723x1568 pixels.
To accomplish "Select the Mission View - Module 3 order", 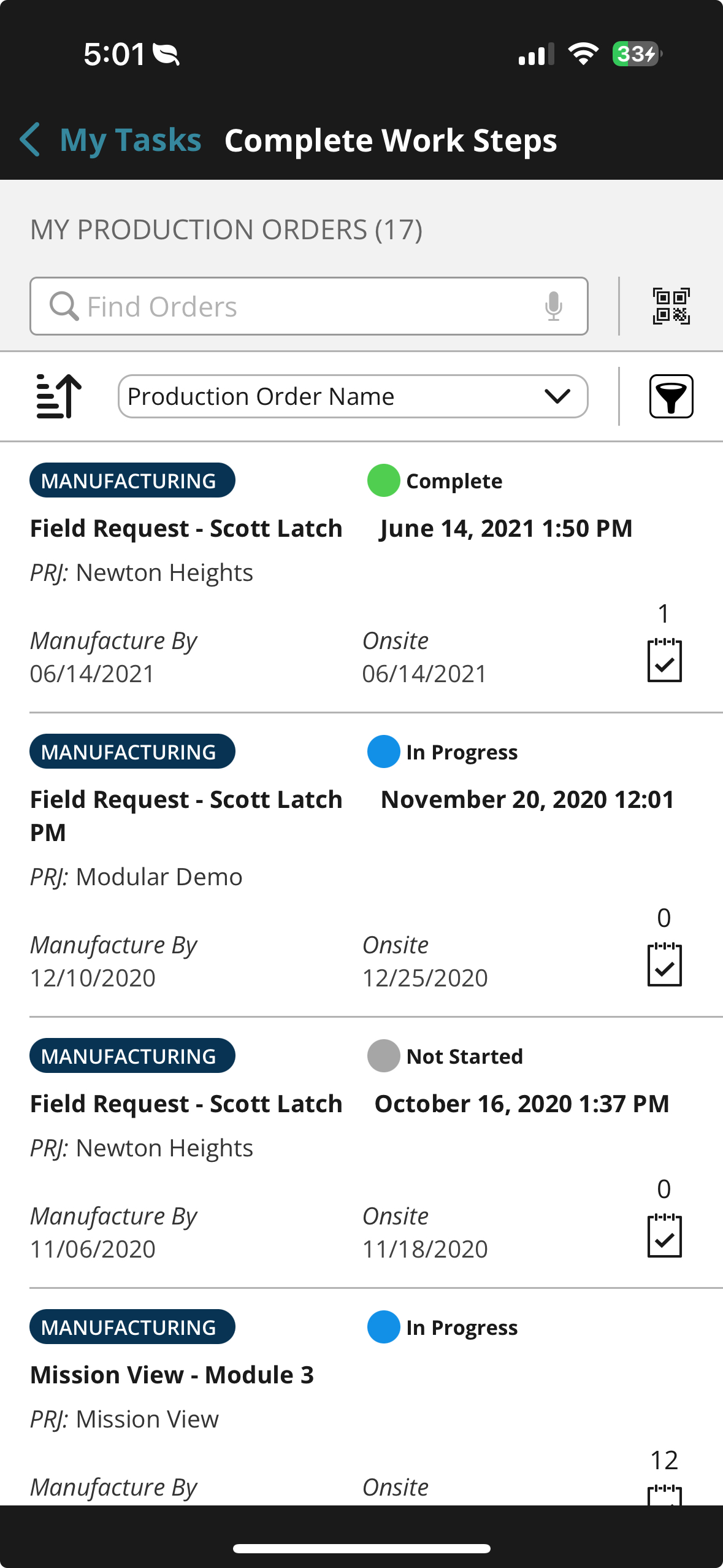I will point(172,1375).
